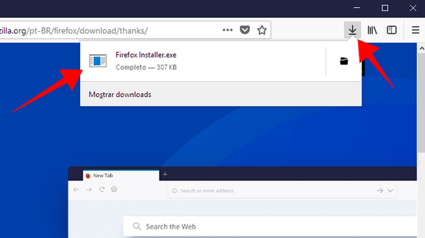Click the forward arrow in the page image
This screenshot has width=425, height=238.
(x=89, y=190)
